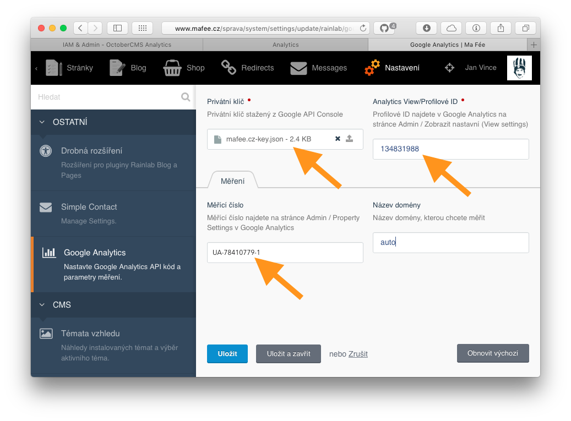Click the search magnifier icon in sidebar
Screen dimensions: 571x421
(186, 97)
